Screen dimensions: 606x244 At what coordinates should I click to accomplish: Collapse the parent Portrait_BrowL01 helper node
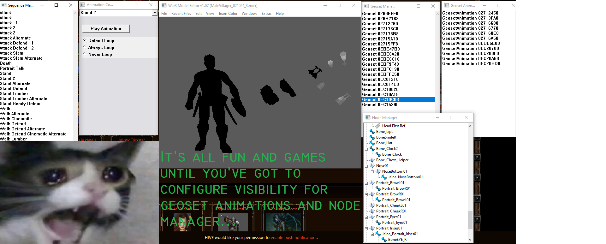click(x=366, y=183)
